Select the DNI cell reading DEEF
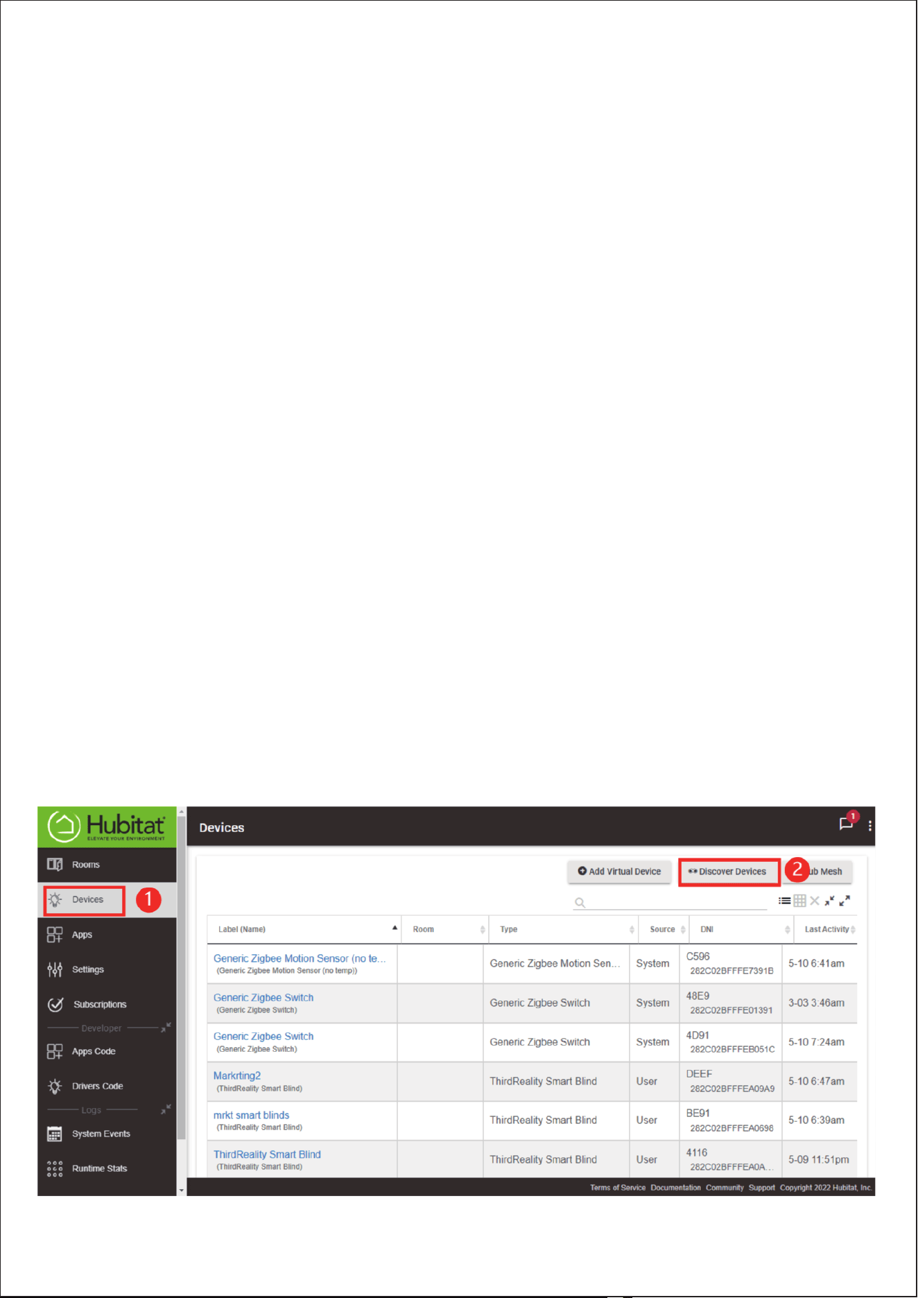This screenshot has width=918, height=1298. click(x=699, y=1074)
